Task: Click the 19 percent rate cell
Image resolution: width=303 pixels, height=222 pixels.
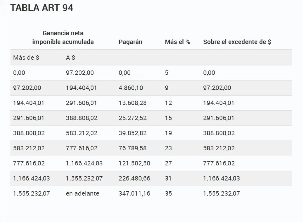Action: pos(168,133)
